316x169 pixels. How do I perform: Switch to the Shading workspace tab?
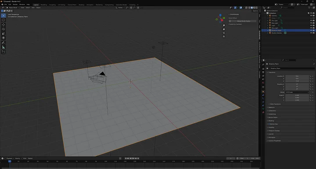point(82,5)
